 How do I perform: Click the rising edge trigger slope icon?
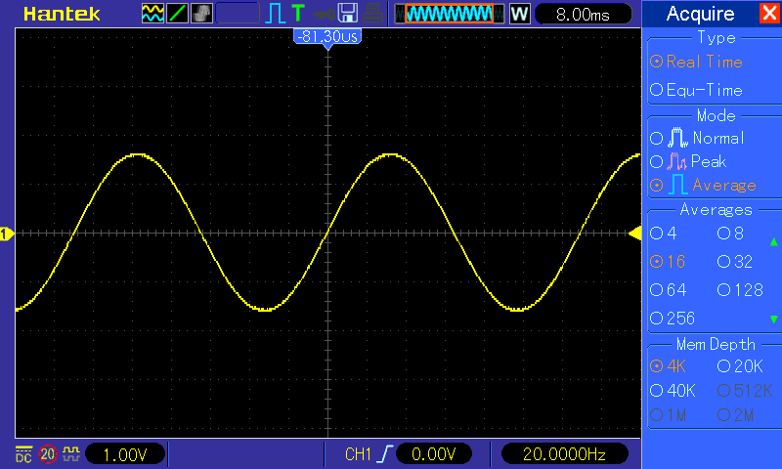(x=385, y=454)
